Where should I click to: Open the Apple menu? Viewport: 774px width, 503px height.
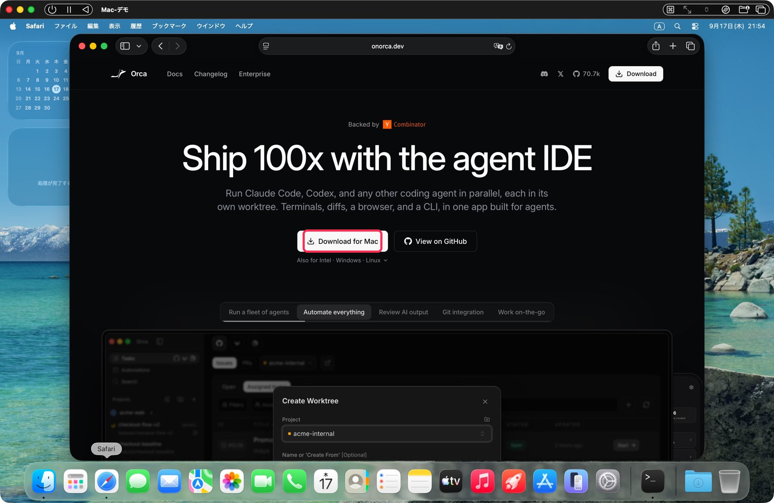13,26
